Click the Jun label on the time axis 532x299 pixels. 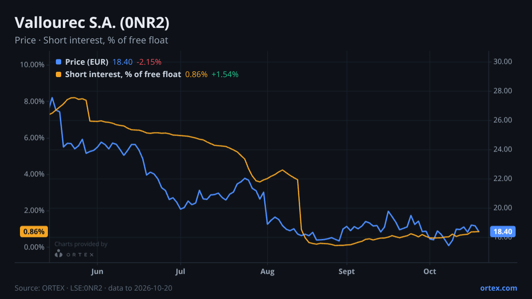pyautogui.click(x=97, y=272)
